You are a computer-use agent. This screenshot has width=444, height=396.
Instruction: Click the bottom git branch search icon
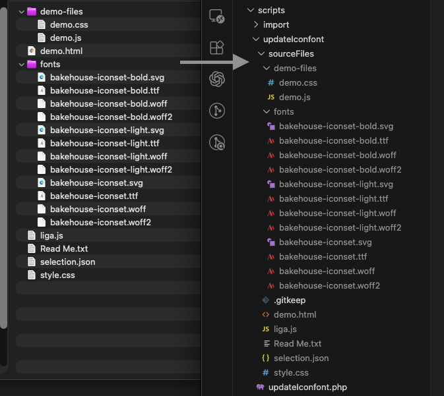click(x=216, y=142)
